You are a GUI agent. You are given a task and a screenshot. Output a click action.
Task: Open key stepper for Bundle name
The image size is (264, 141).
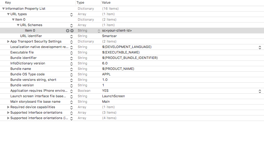[71, 69]
